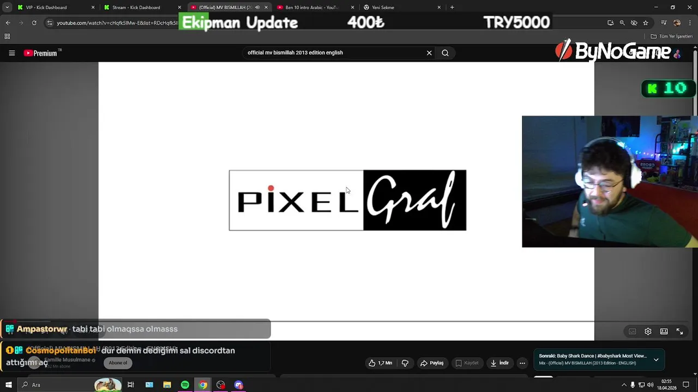Open Windows Task View
This screenshot has height=392, width=698.
[x=131, y=385]
